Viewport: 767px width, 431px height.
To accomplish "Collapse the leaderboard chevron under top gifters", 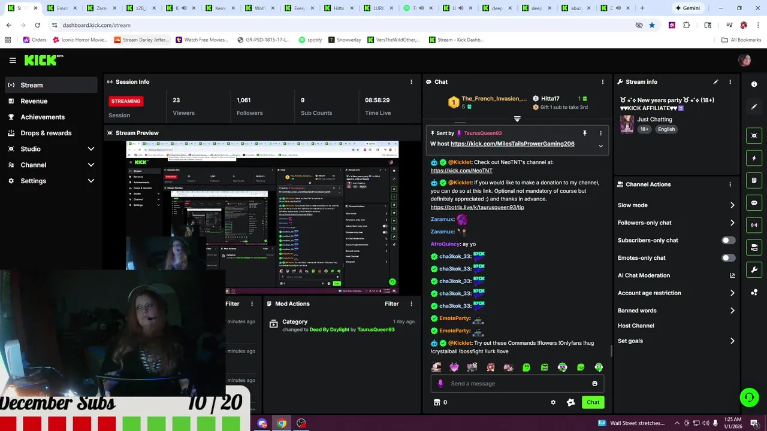I will coord(517,119).
